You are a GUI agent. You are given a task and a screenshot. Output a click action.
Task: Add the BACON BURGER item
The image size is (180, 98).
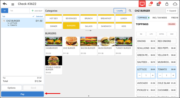[x=89, y=46]
